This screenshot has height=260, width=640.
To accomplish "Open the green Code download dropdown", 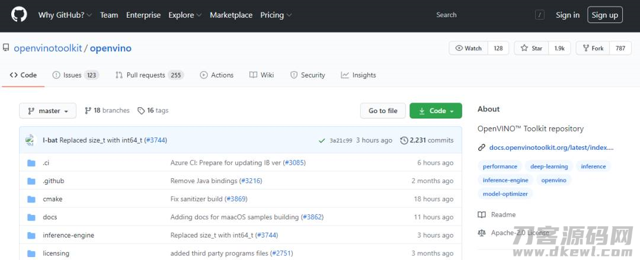I will click(x=436, y=111).
